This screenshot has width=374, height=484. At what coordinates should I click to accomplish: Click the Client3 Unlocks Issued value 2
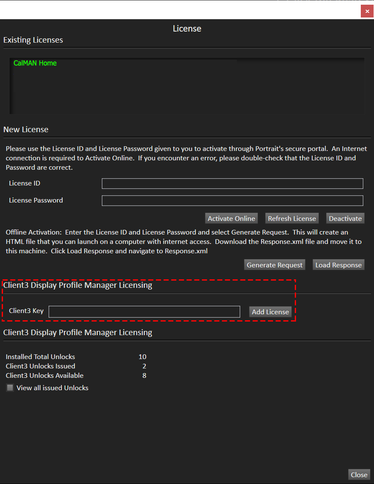144,366
